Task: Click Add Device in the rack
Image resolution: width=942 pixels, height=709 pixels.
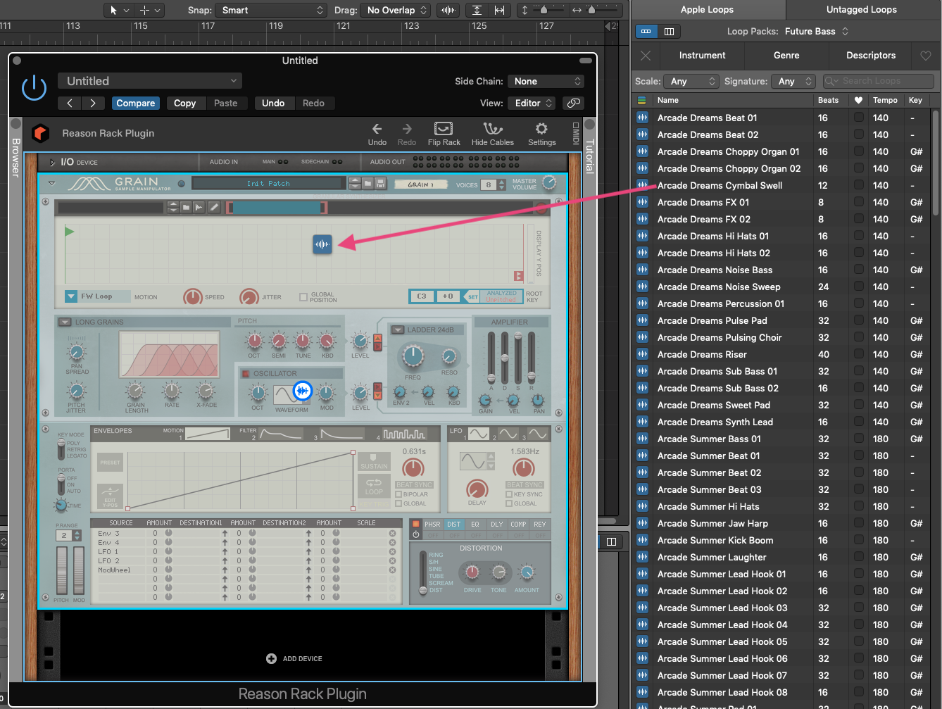Action: coord(294,659)
